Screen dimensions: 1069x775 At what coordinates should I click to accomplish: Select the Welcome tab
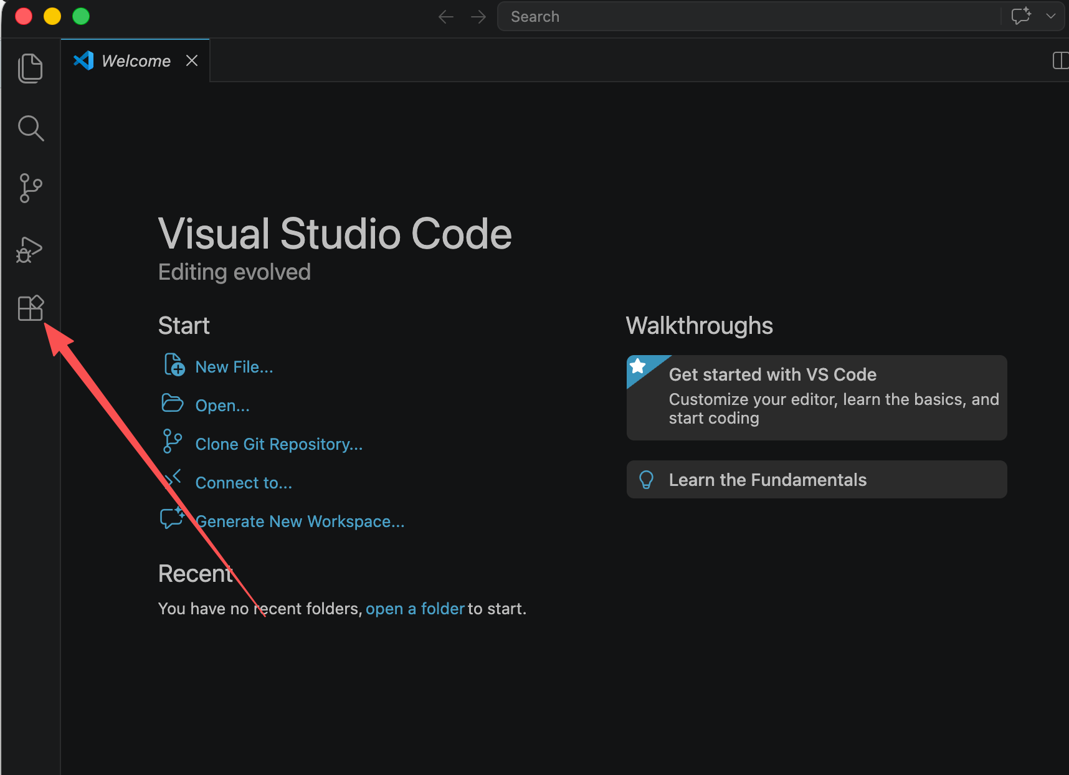135,60
